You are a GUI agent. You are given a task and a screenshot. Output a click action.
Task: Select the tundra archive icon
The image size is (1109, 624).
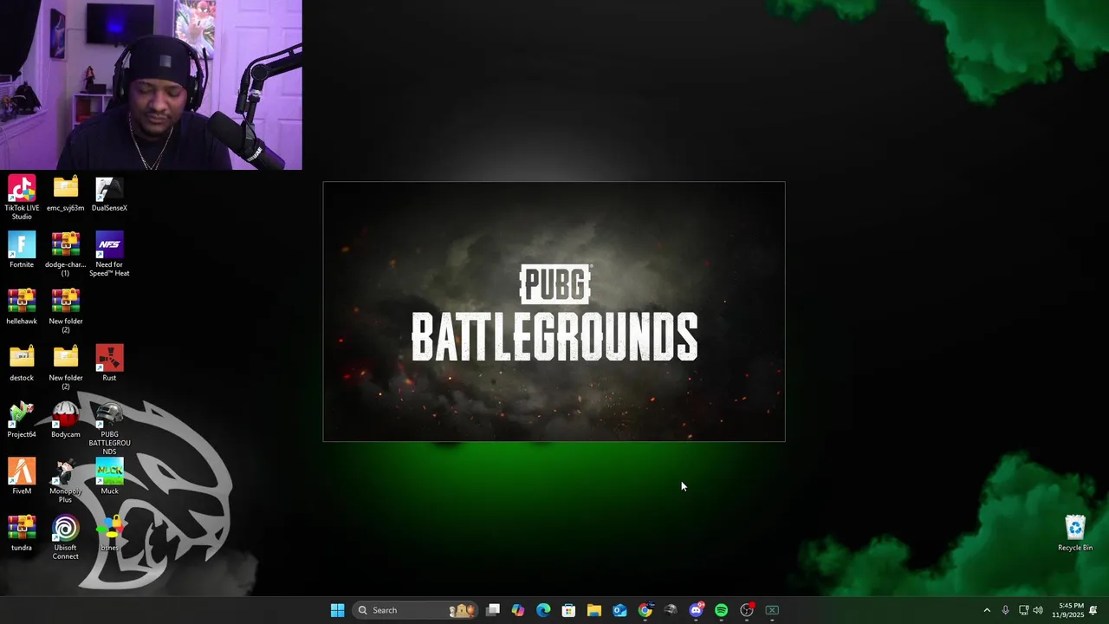pos(22,533)
